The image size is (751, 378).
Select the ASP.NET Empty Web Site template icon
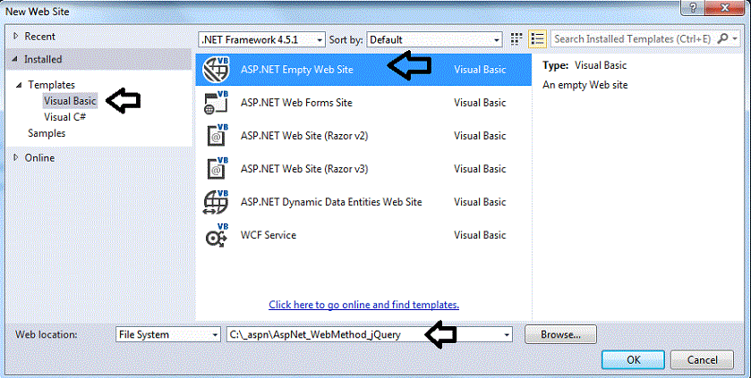click(x=216, y=70)
